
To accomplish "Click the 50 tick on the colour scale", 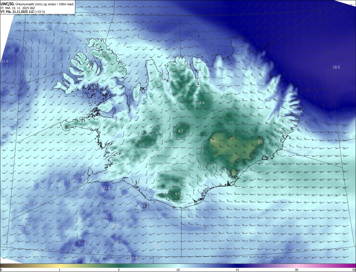I will point(354,270).
